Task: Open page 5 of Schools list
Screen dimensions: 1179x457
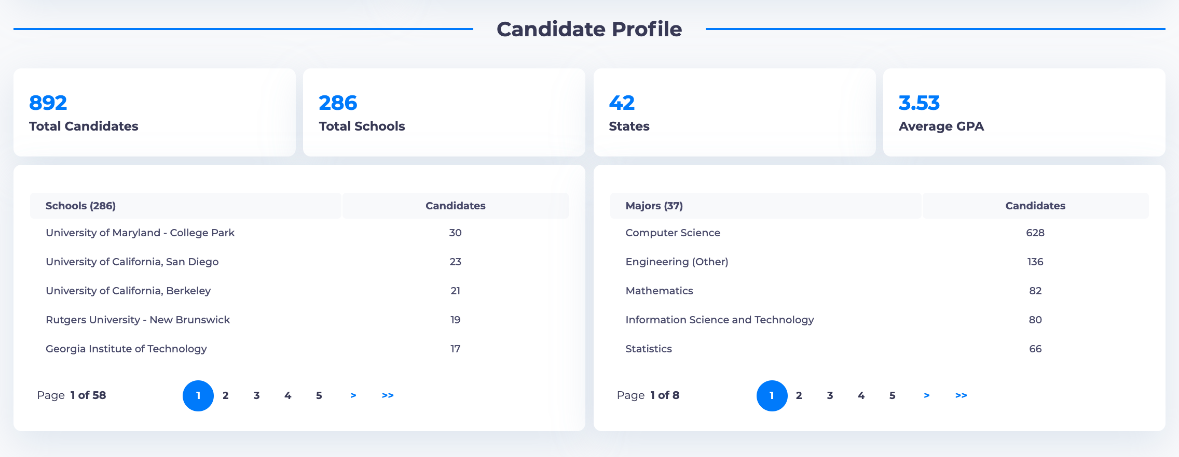Action: [319, 395]
